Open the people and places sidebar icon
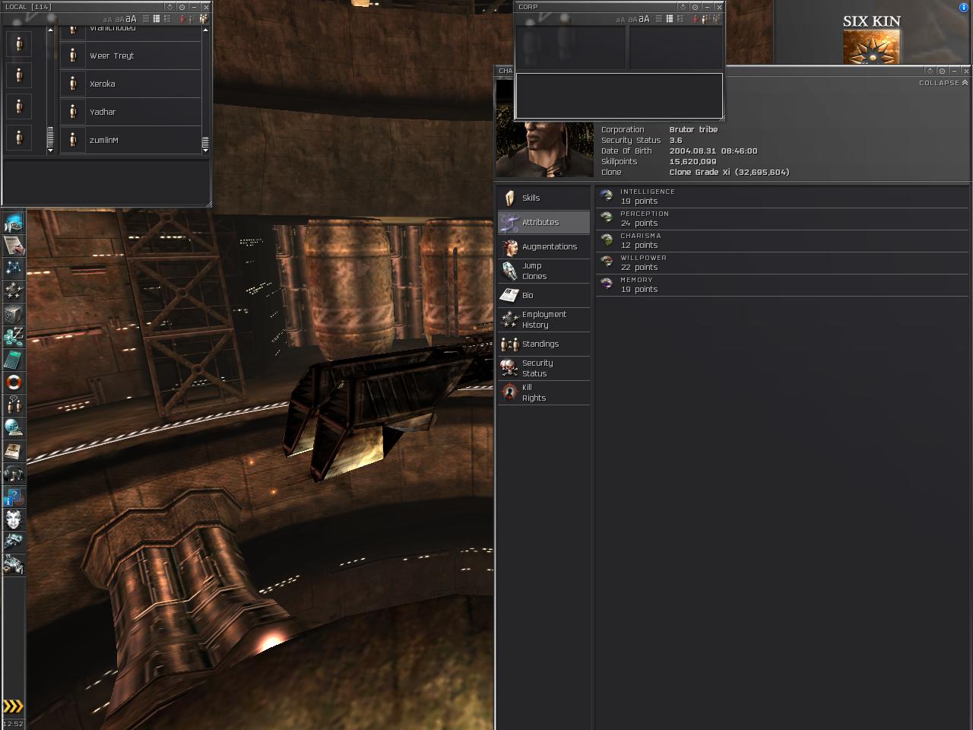This screenshot has width=973, height=730. [14, 405]
